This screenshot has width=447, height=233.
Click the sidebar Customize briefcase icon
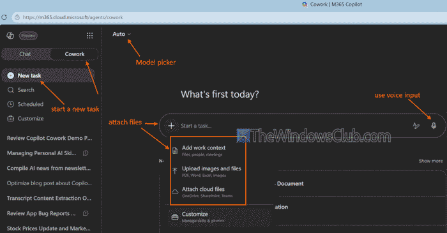tap(11, 119)
